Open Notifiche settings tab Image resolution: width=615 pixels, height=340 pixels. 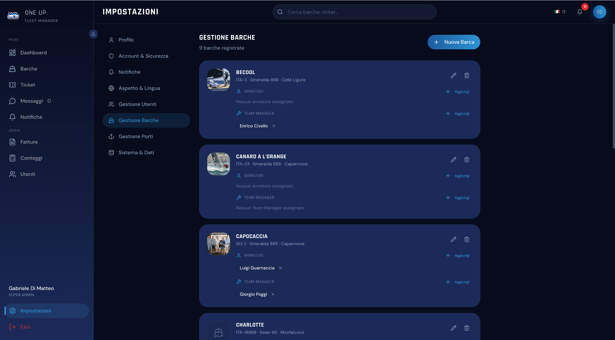(x=146, y=72)
